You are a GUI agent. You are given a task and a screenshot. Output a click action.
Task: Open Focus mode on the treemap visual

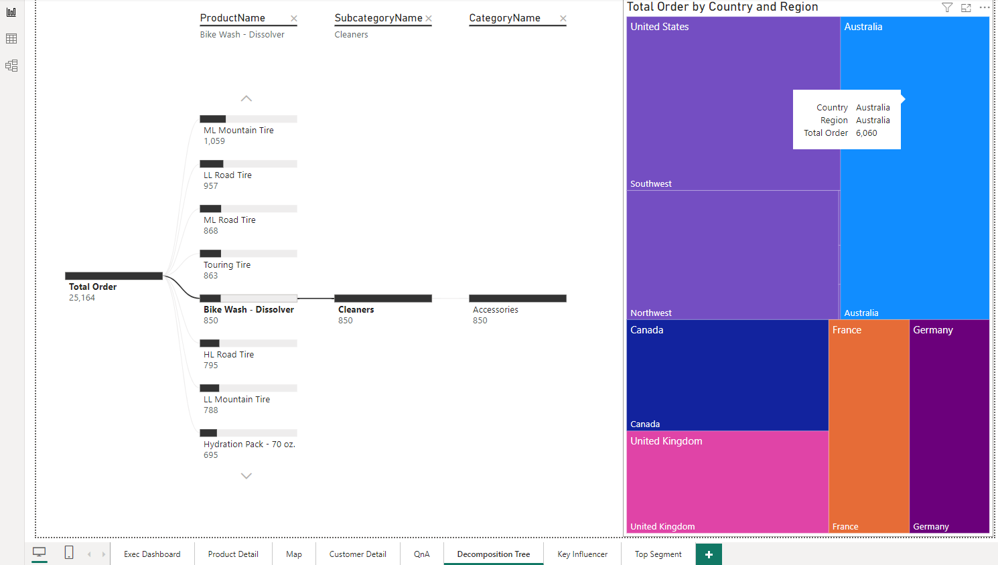coord(966,7)
